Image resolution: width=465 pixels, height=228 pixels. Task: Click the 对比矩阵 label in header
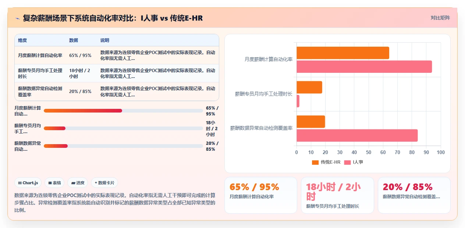coord(440,18)
